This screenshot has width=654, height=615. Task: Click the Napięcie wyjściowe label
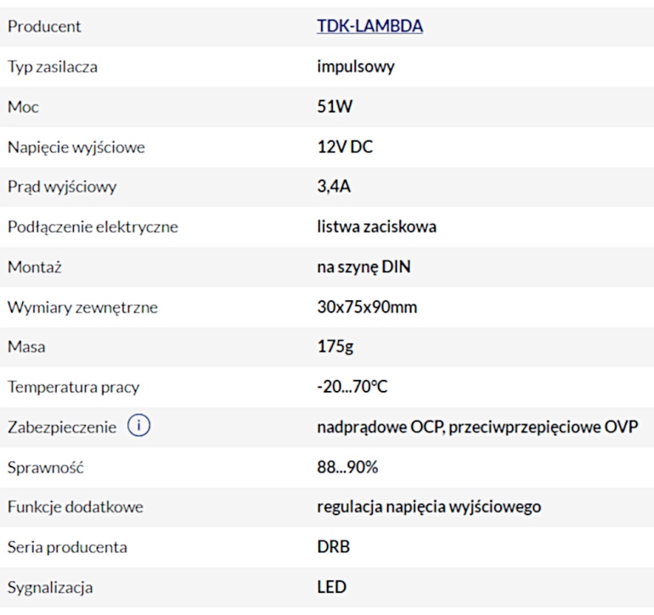point(76,148)
